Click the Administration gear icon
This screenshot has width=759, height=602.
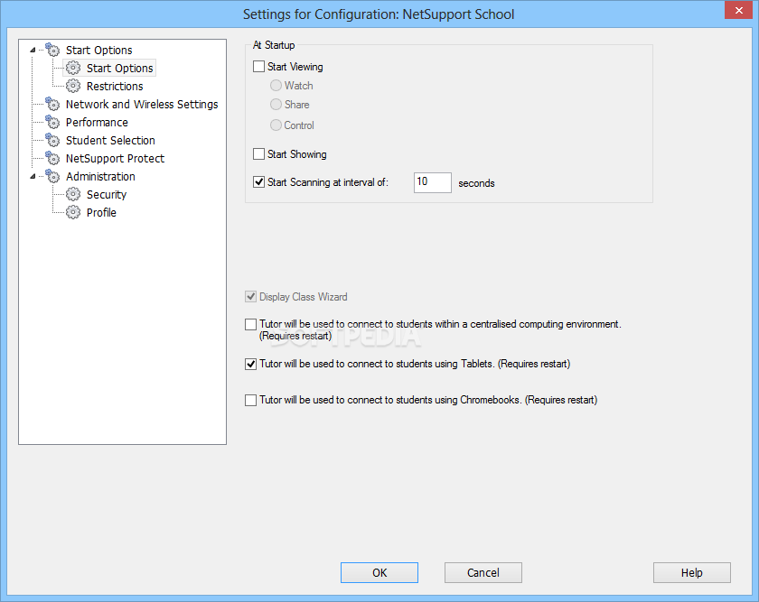tap(52, 175)
